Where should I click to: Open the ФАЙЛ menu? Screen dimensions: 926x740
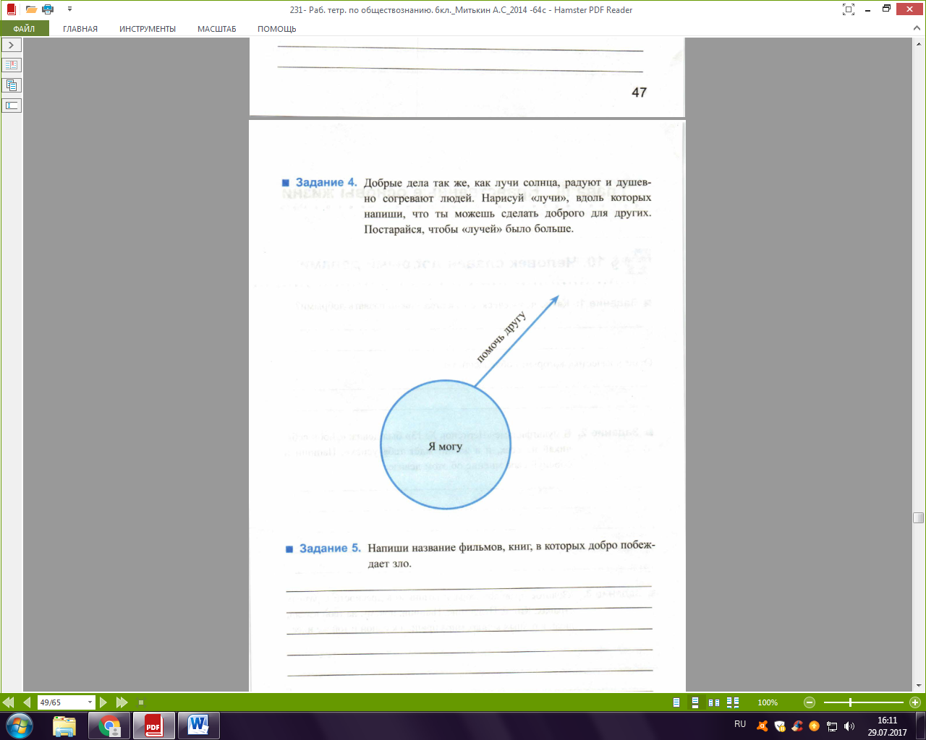pyautogui.click(x=24, y=29)
